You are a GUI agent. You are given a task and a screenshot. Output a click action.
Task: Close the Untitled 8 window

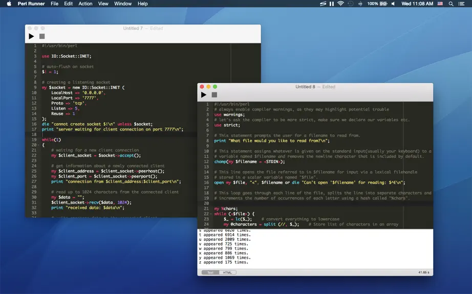[x=202, y=87]
